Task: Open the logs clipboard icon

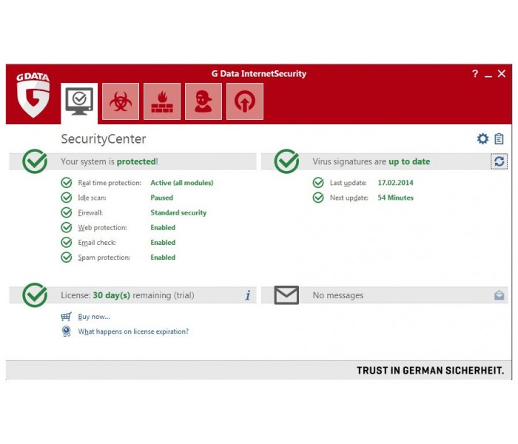Action: tap(499, 138)
